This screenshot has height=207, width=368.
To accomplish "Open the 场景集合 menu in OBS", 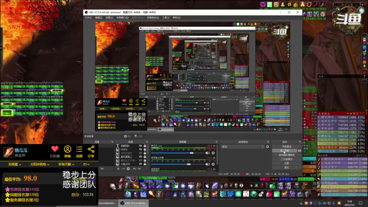I will pos(153,17).
